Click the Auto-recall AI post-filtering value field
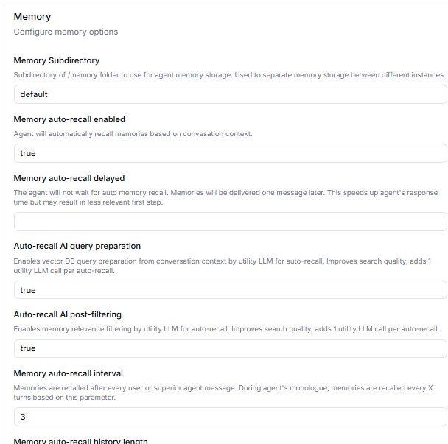This screenshot has width=448, height=444. point(230,348)
